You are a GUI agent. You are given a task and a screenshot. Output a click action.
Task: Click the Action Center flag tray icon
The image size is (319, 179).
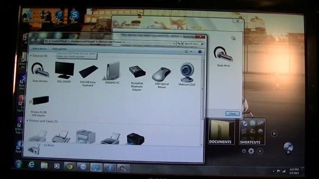(x=279, y=171)
